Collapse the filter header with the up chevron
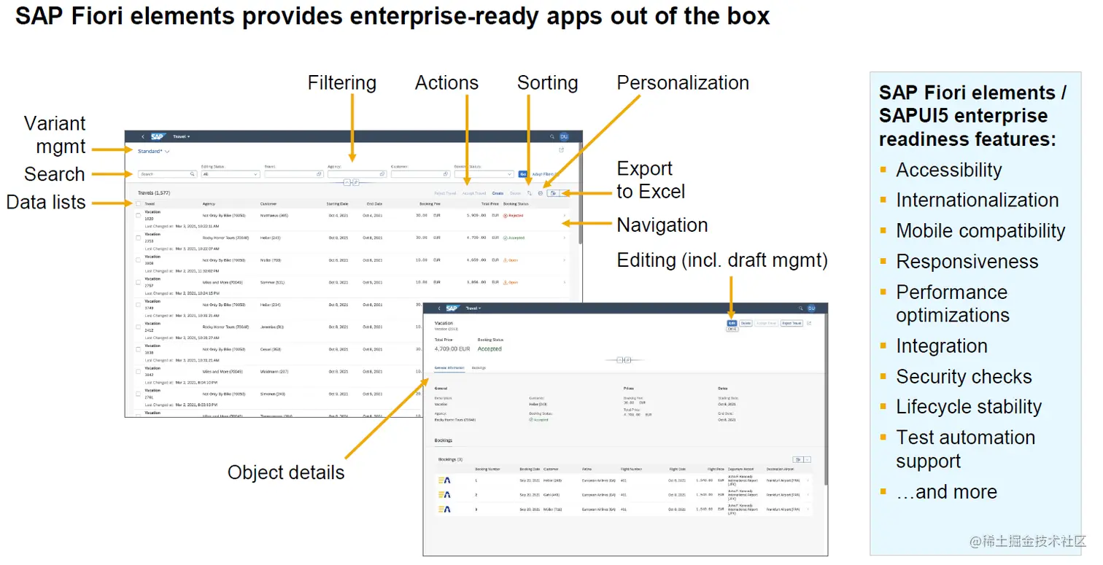The height and width of the screenshot is (565, 1103). [347, 182]
